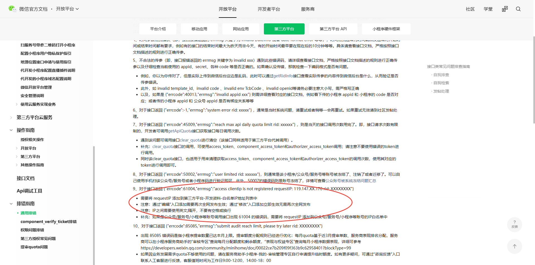Open 代开发的小程序域名配置说明 in sidebar
The width and height of the screenshot is (535, 265).
pos(46,79)
